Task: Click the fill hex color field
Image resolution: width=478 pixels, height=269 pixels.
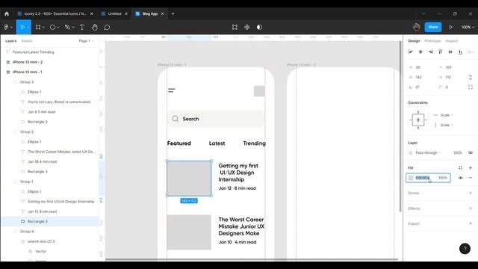Action: 423,178
